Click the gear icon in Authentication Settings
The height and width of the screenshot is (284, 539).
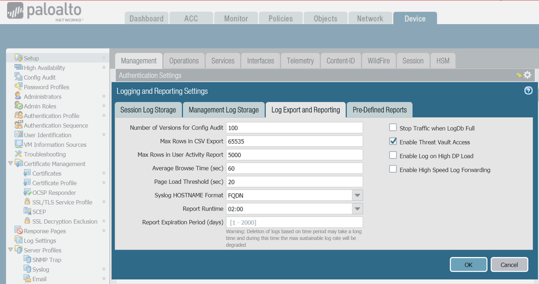point(527,76)
